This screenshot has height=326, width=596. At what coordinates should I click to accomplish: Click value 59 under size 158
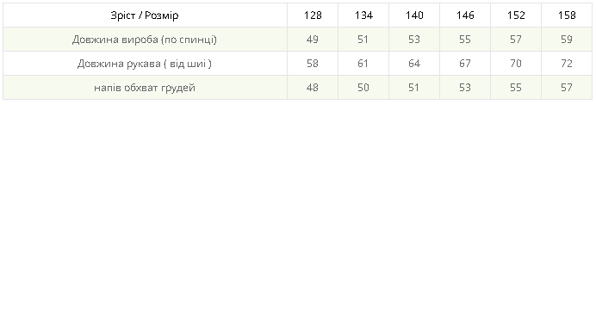(x=567, y=40)
